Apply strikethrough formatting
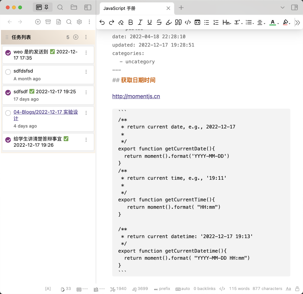Viewport: 303px width, 294px height. click(159, 23)
